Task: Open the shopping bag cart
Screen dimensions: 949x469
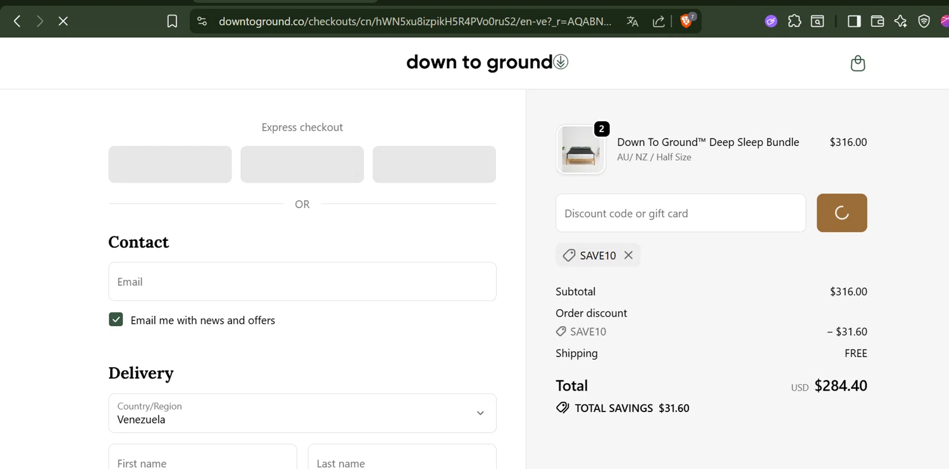Action: click(858, 63)
